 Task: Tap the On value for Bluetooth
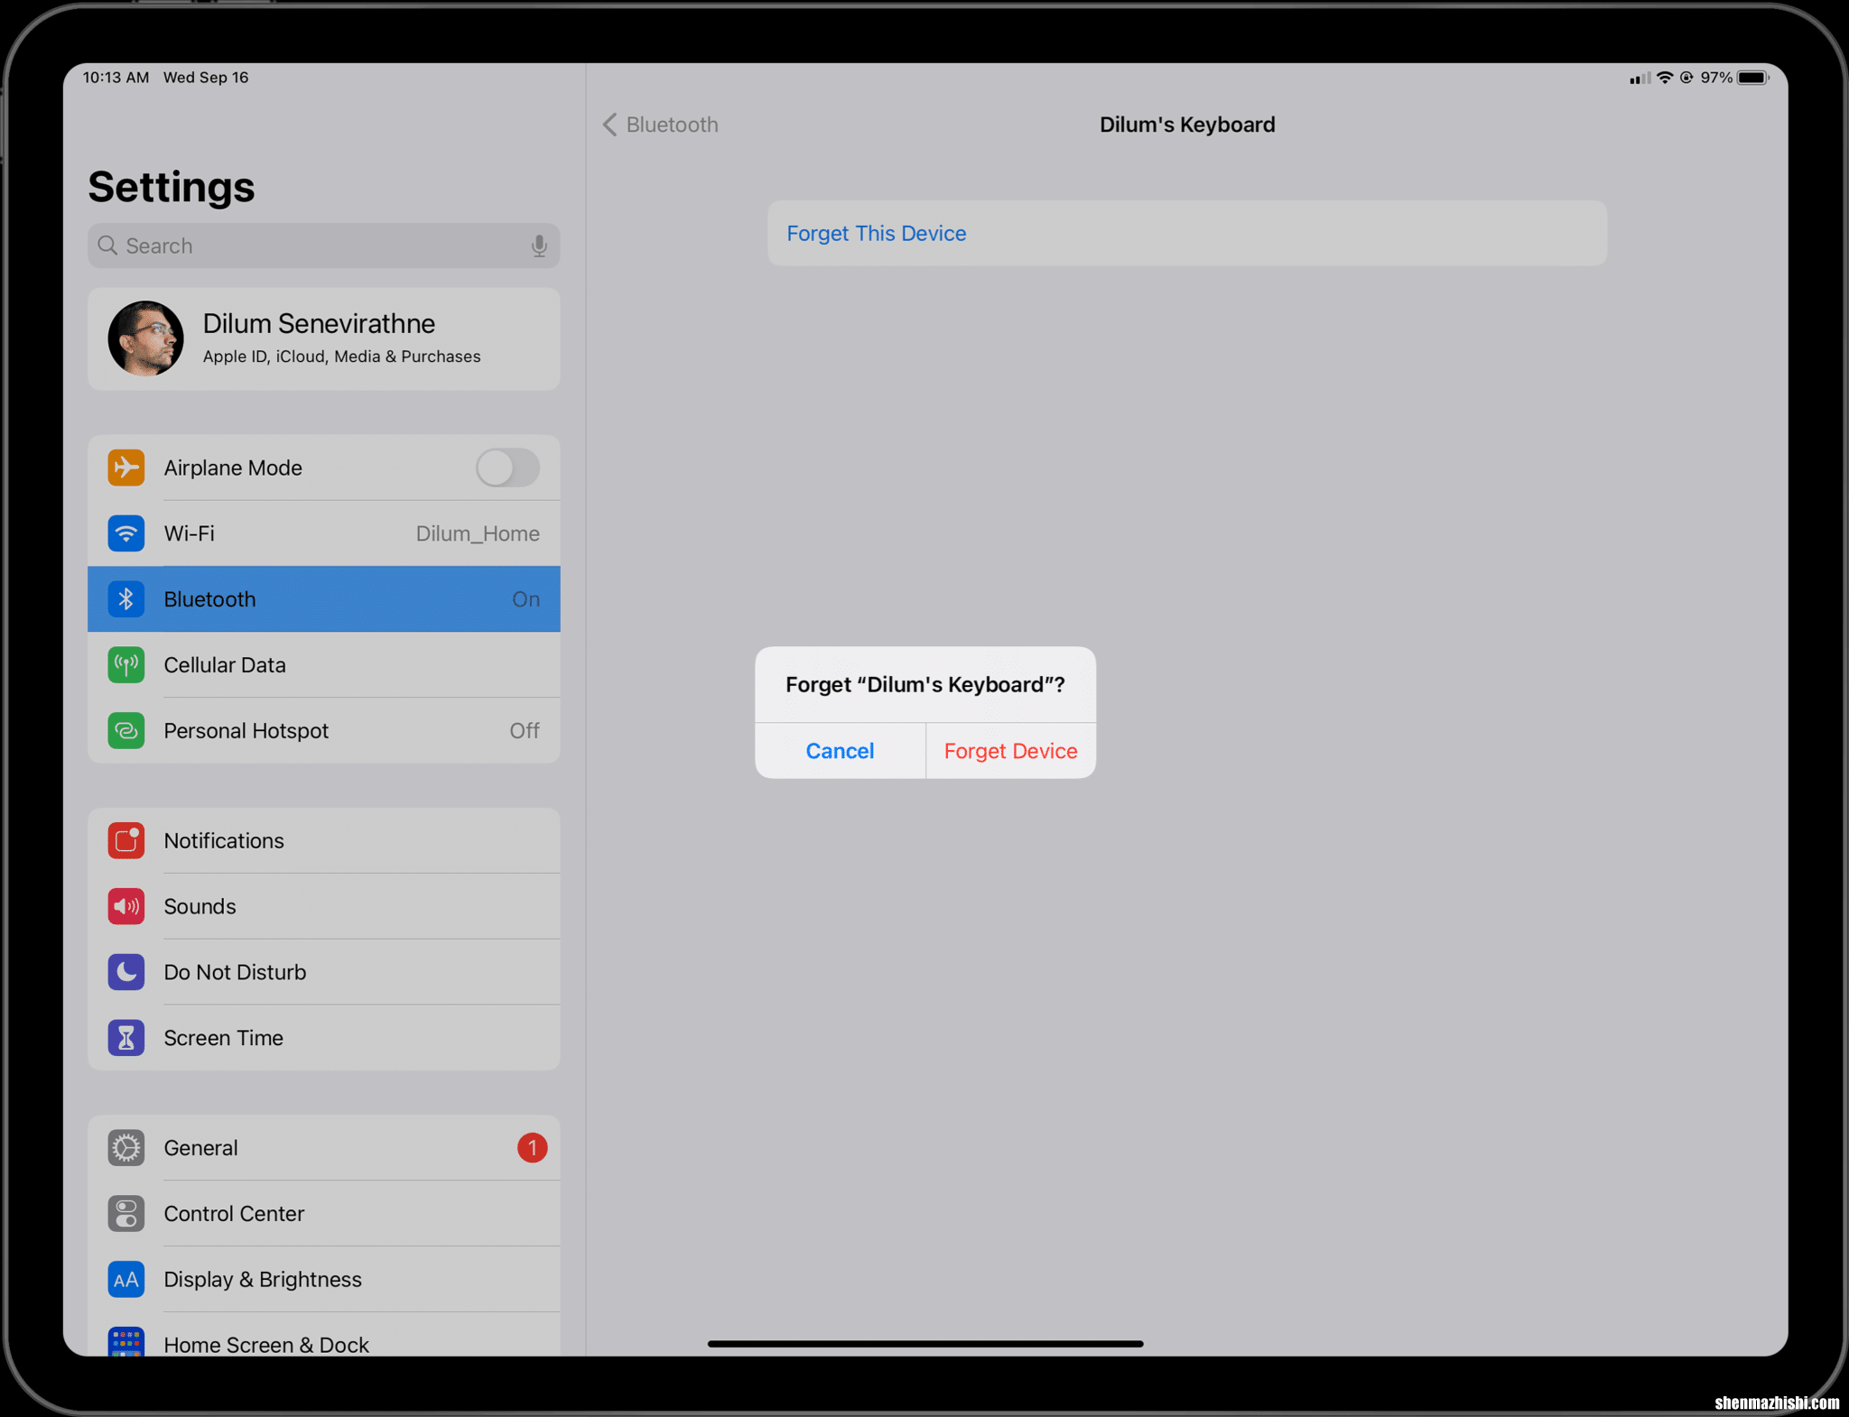pos(526,599)
